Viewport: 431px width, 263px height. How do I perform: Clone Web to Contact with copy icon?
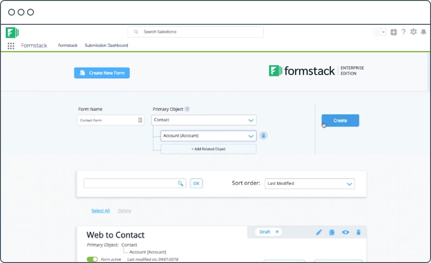tap(332, 233)
